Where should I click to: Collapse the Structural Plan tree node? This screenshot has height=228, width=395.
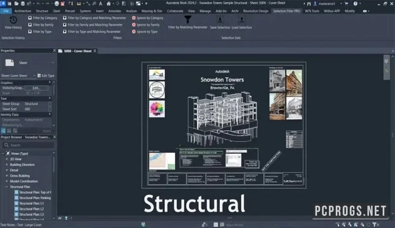[7, 187]
